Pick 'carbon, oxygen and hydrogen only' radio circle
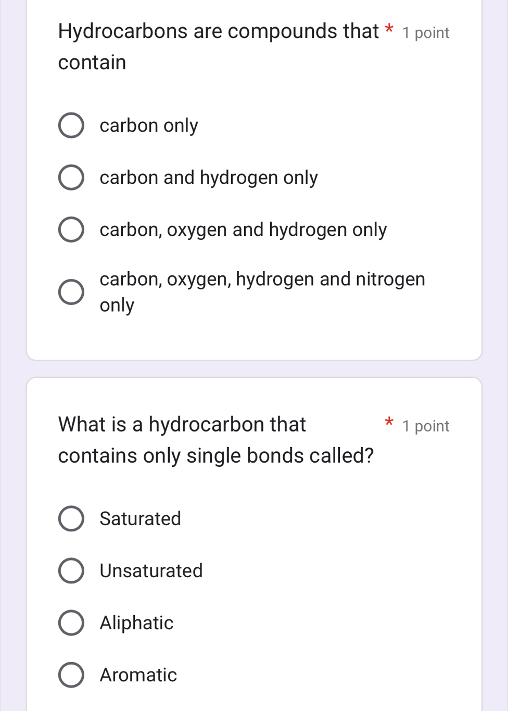The image size is (508, 711). tap(71, 230)
